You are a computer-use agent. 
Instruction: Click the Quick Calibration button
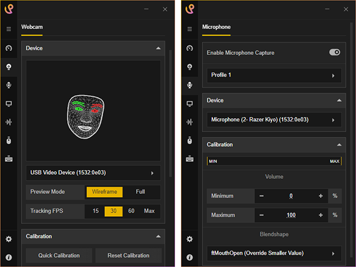[x=58, y=255]
